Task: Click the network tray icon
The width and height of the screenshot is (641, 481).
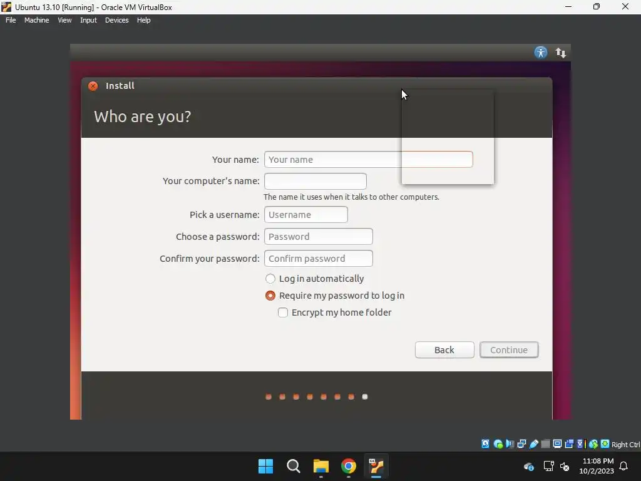Action: coord(548,466)
